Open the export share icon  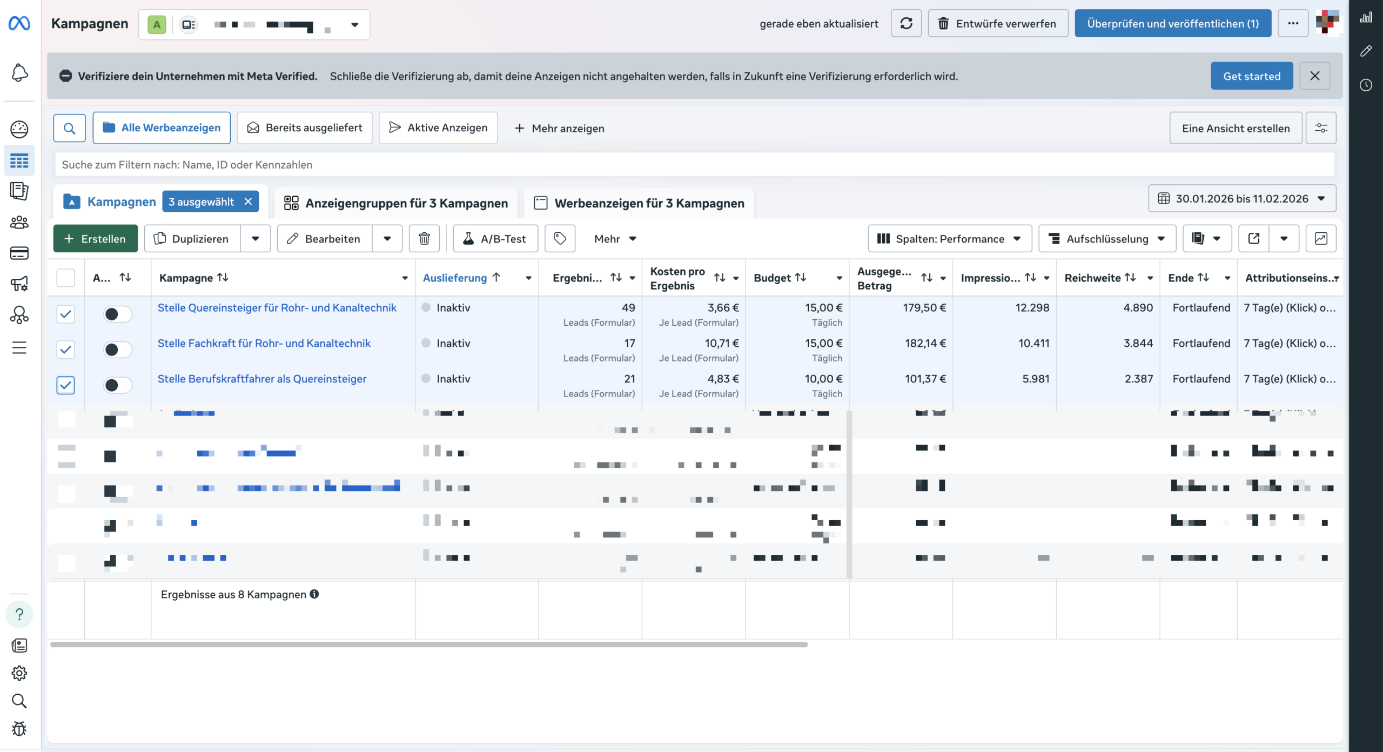[x=1254, y=238]
